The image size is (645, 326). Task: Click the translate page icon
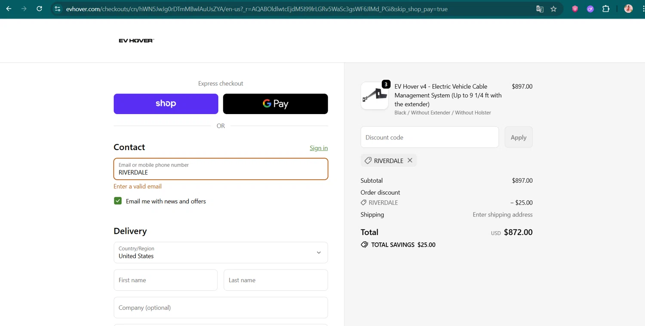pyautogui.click(x=540, y=9)
